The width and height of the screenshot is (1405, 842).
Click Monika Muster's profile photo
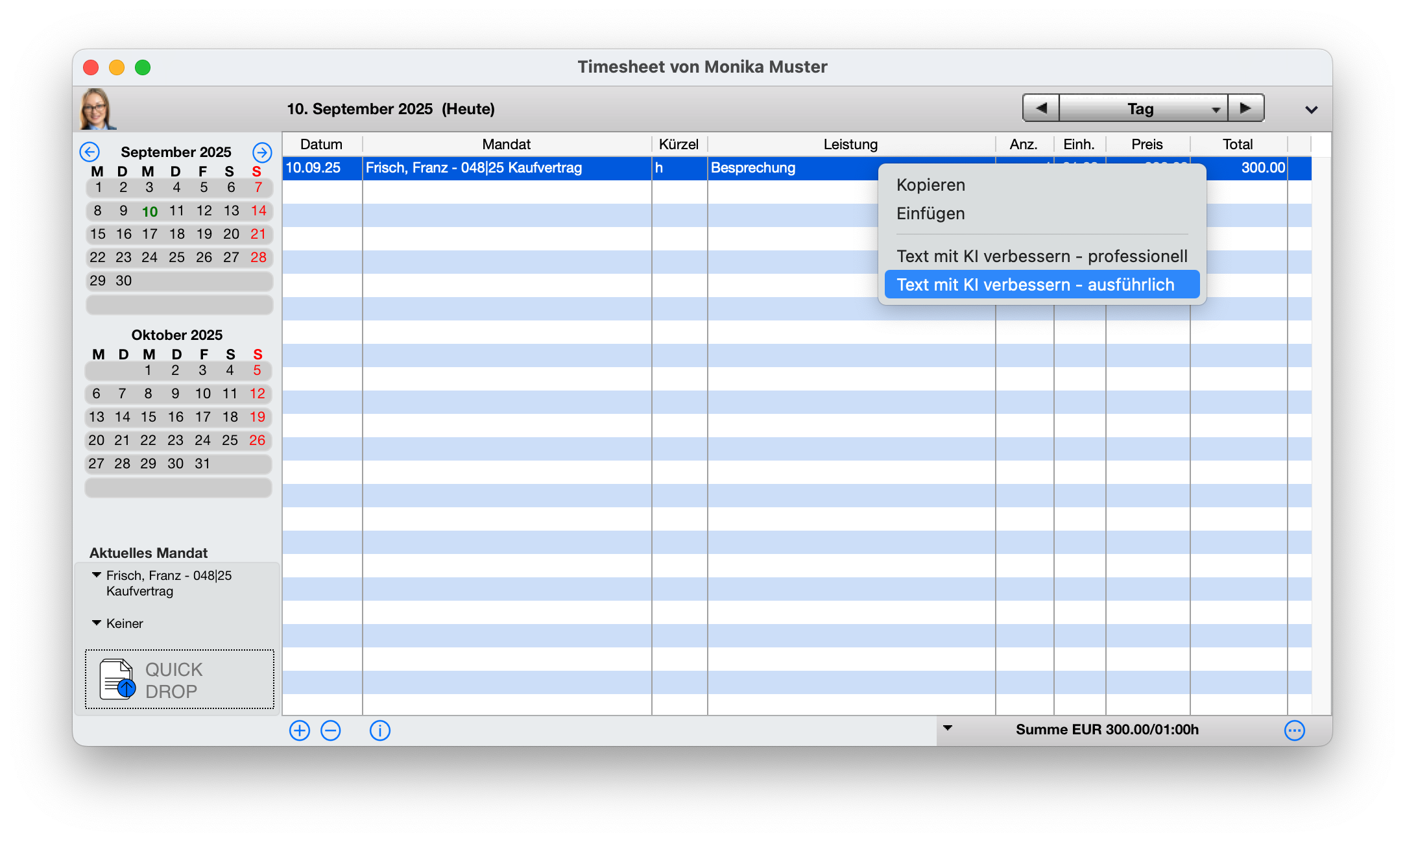tap(96, 109)
